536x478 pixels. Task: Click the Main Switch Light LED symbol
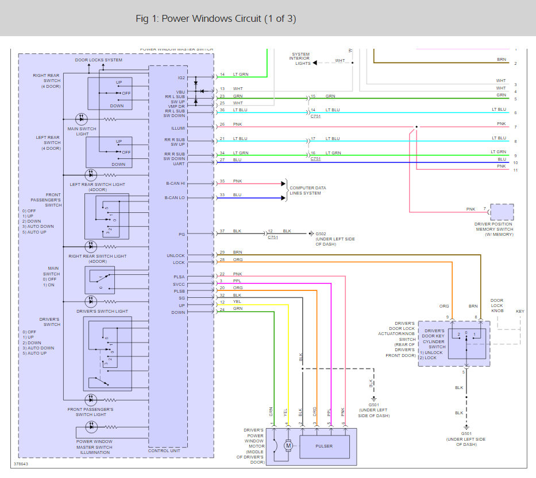[x=82, y=119]
